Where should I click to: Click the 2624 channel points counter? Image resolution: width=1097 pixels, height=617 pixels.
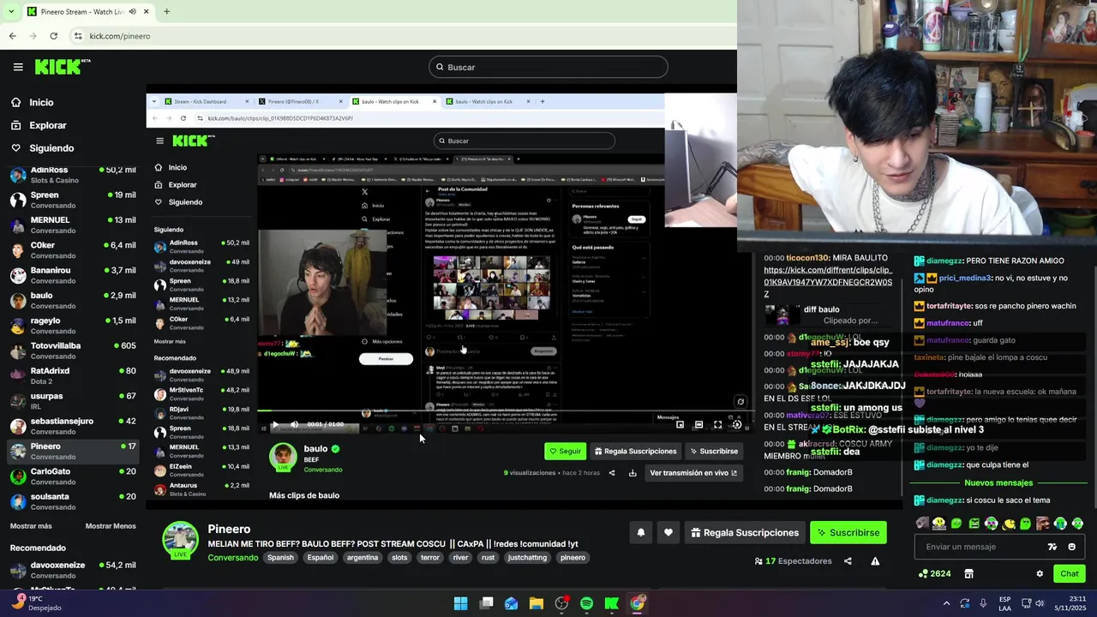coord(934,574)
